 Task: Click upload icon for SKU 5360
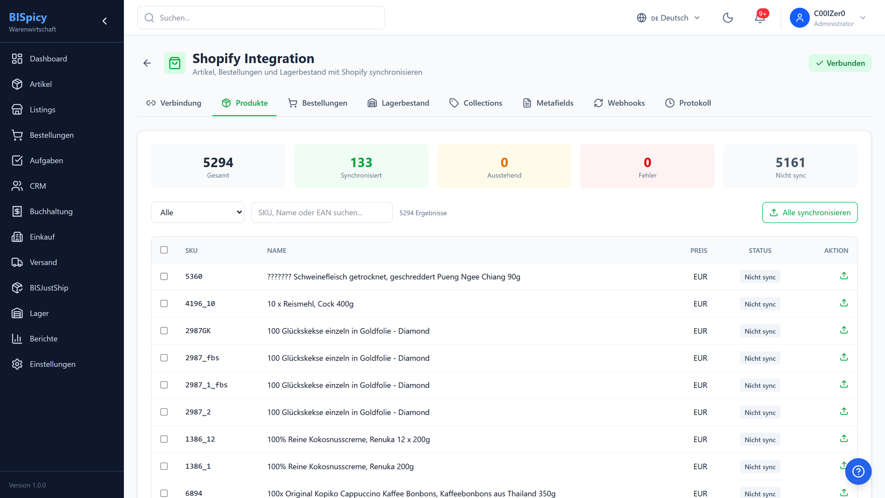844,276
